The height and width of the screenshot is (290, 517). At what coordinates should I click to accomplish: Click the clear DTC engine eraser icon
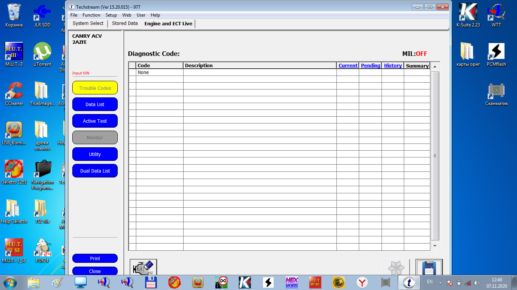[143, 267]
